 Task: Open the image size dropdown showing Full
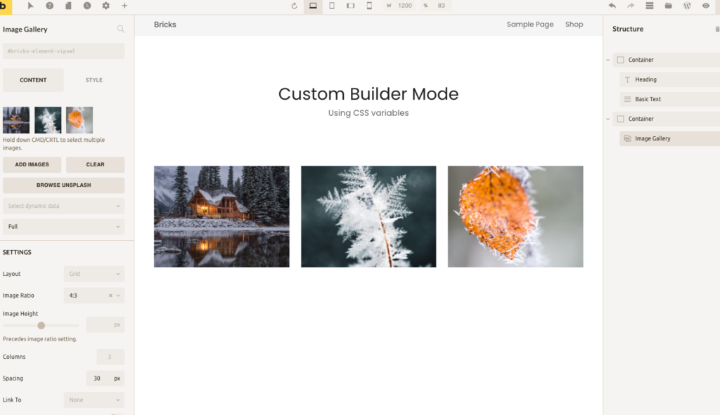pos(63,227)
